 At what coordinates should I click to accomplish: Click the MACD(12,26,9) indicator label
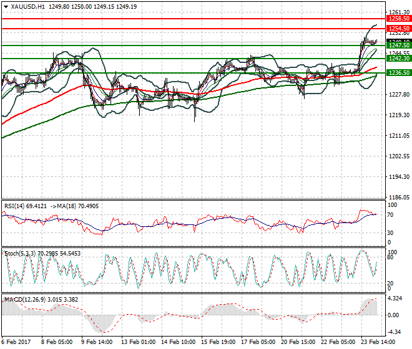(25, 300)
